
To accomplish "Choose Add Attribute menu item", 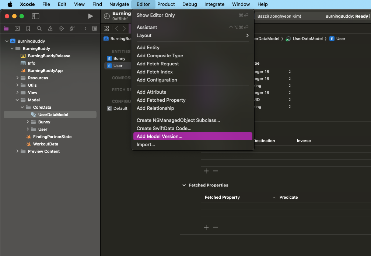I will 193,92.
